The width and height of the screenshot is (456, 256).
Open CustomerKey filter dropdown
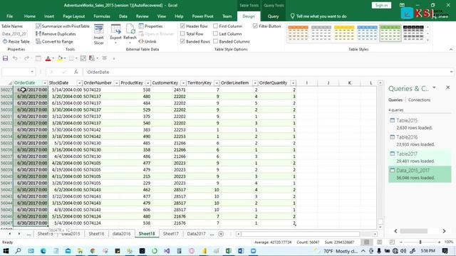coord(183,83)
